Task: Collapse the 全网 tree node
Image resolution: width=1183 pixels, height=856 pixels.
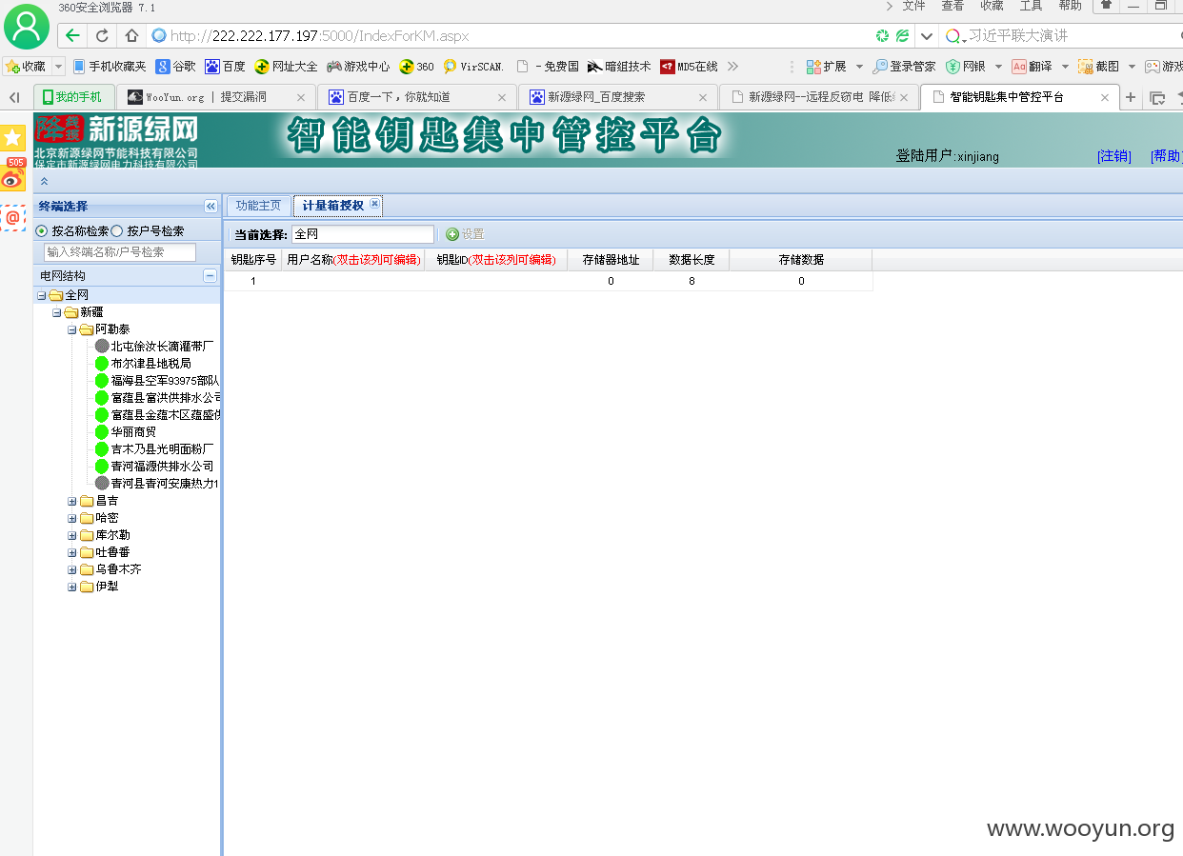Action: [41, 295]
